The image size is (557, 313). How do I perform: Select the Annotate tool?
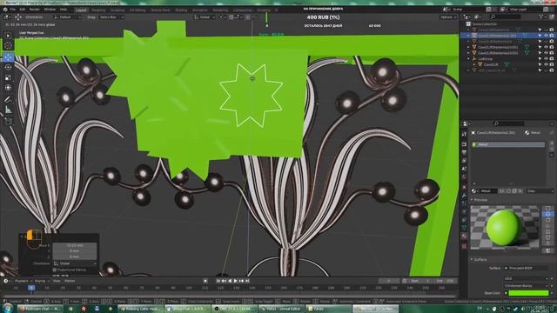(x=8, y=99)
